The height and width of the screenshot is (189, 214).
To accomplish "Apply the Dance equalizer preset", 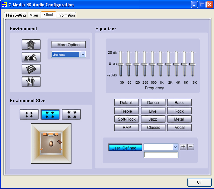I will coord(153,103).
